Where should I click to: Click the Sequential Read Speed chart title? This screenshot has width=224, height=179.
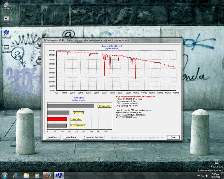(x=112, y=46)
